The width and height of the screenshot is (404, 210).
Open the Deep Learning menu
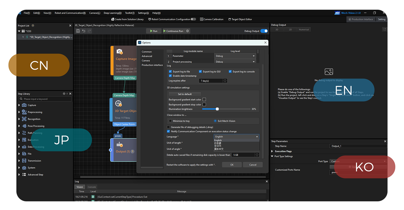pos(112,13)
